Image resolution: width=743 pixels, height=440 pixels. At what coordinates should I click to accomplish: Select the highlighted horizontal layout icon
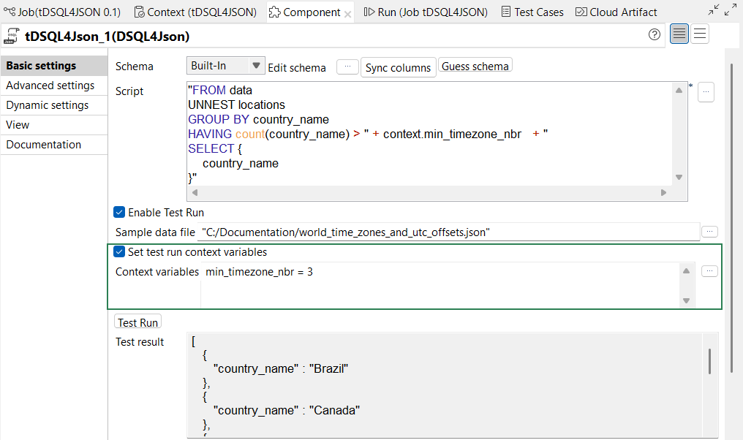click(679, 34)
